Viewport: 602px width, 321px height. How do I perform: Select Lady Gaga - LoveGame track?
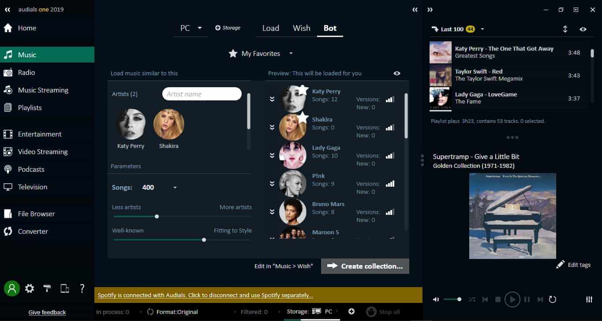point(509,98)
